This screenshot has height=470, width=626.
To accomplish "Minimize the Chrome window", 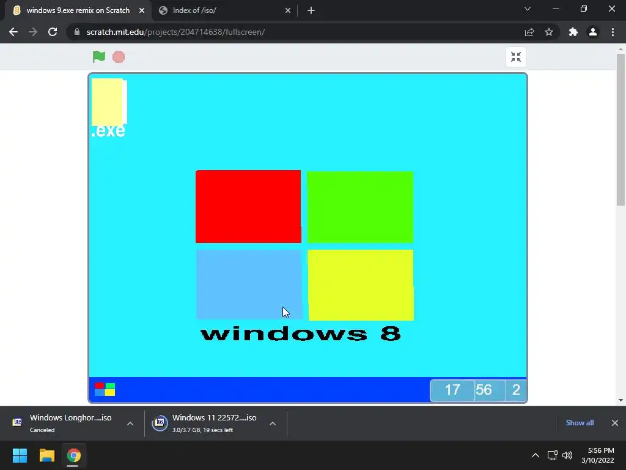I will click(x=555, y=9).
